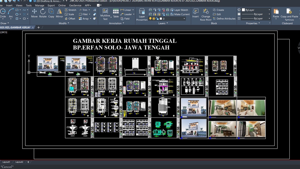The width and height of the screenshot is (300, 169).
Task: Click the Multiline Text tool
Action: pos(105,13)
